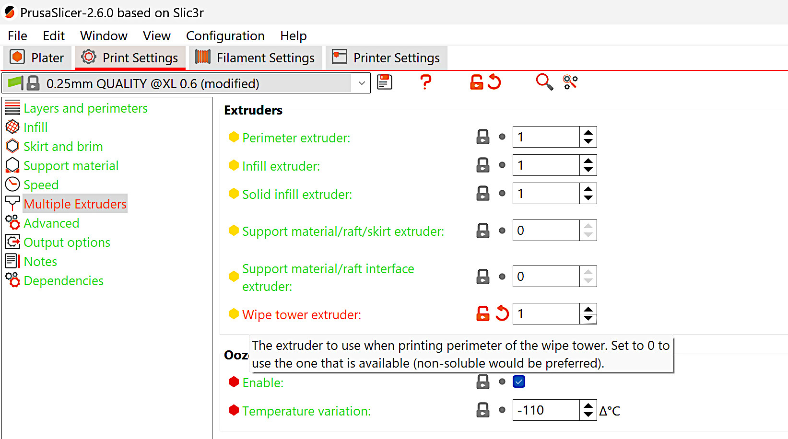Increase the Solid infill extruder value with the up arrow

[x=588, y=189]
